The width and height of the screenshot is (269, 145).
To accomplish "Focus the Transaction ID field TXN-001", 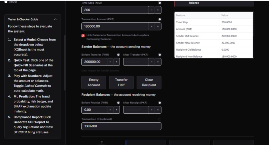I will (x=121, y=126).
